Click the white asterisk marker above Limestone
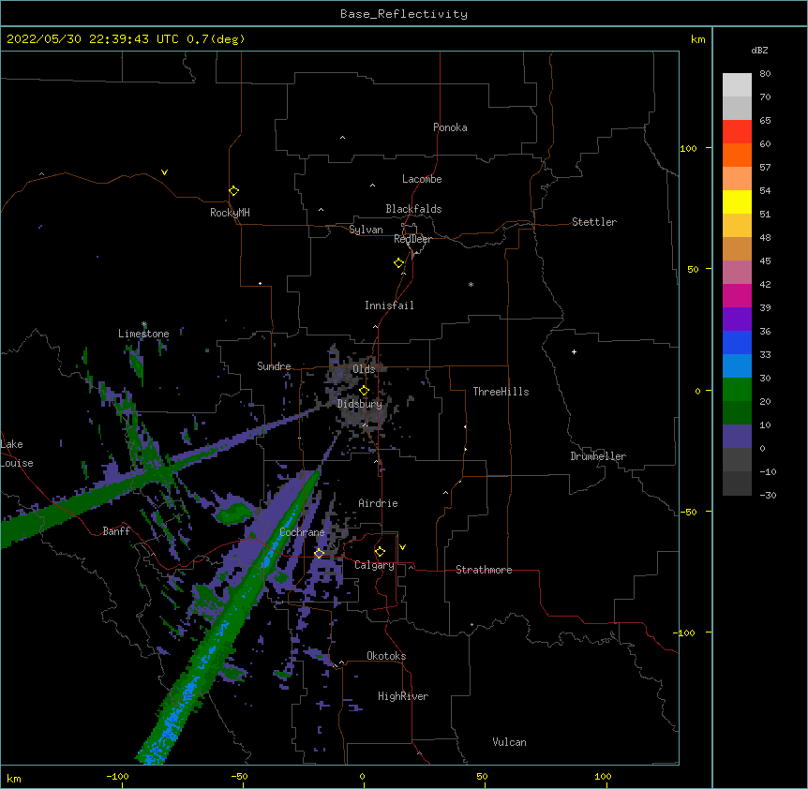808x789 pixels. [143, 324]
